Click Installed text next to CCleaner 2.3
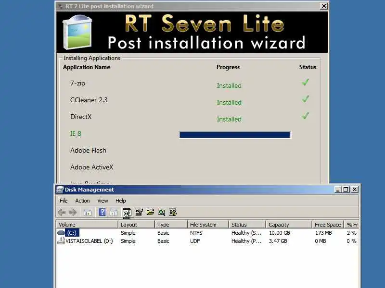Viewport: 385px width, 288px height. click(x=229, y=102)
